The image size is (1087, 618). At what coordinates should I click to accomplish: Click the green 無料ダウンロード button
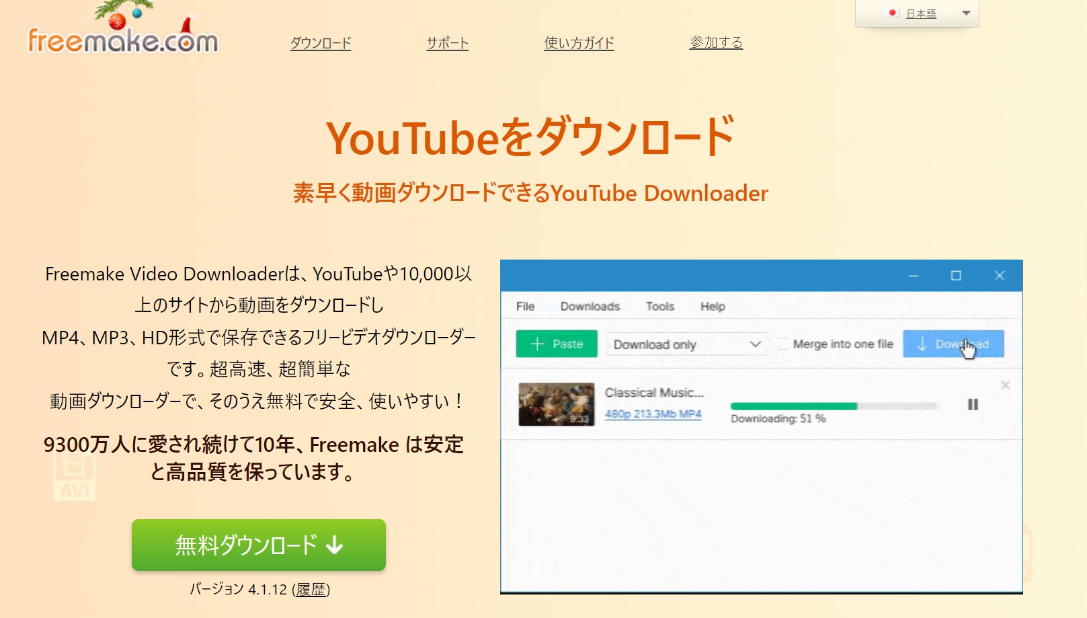[x=259, y=545]
